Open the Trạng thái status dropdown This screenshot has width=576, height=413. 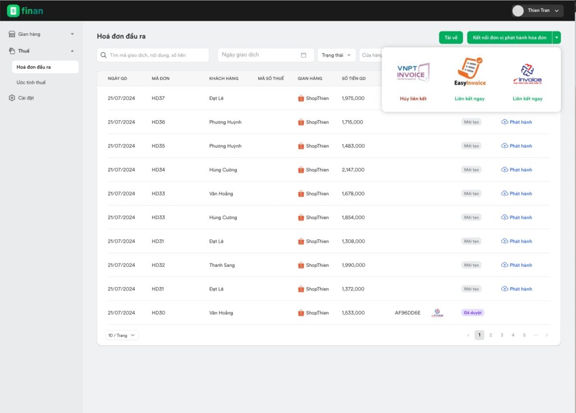tap(336, 55)
